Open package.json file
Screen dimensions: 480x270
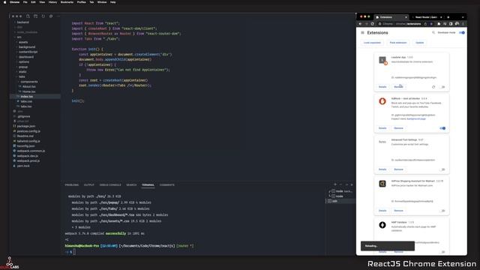coord(25,126)
